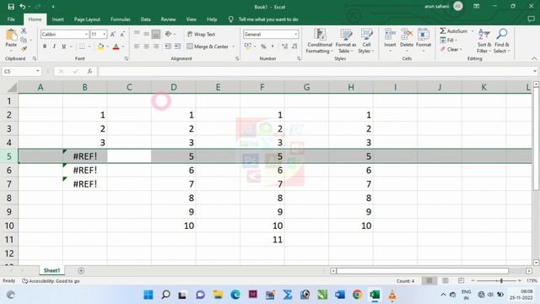Apply red font color
540x304 pixels.
116,46
